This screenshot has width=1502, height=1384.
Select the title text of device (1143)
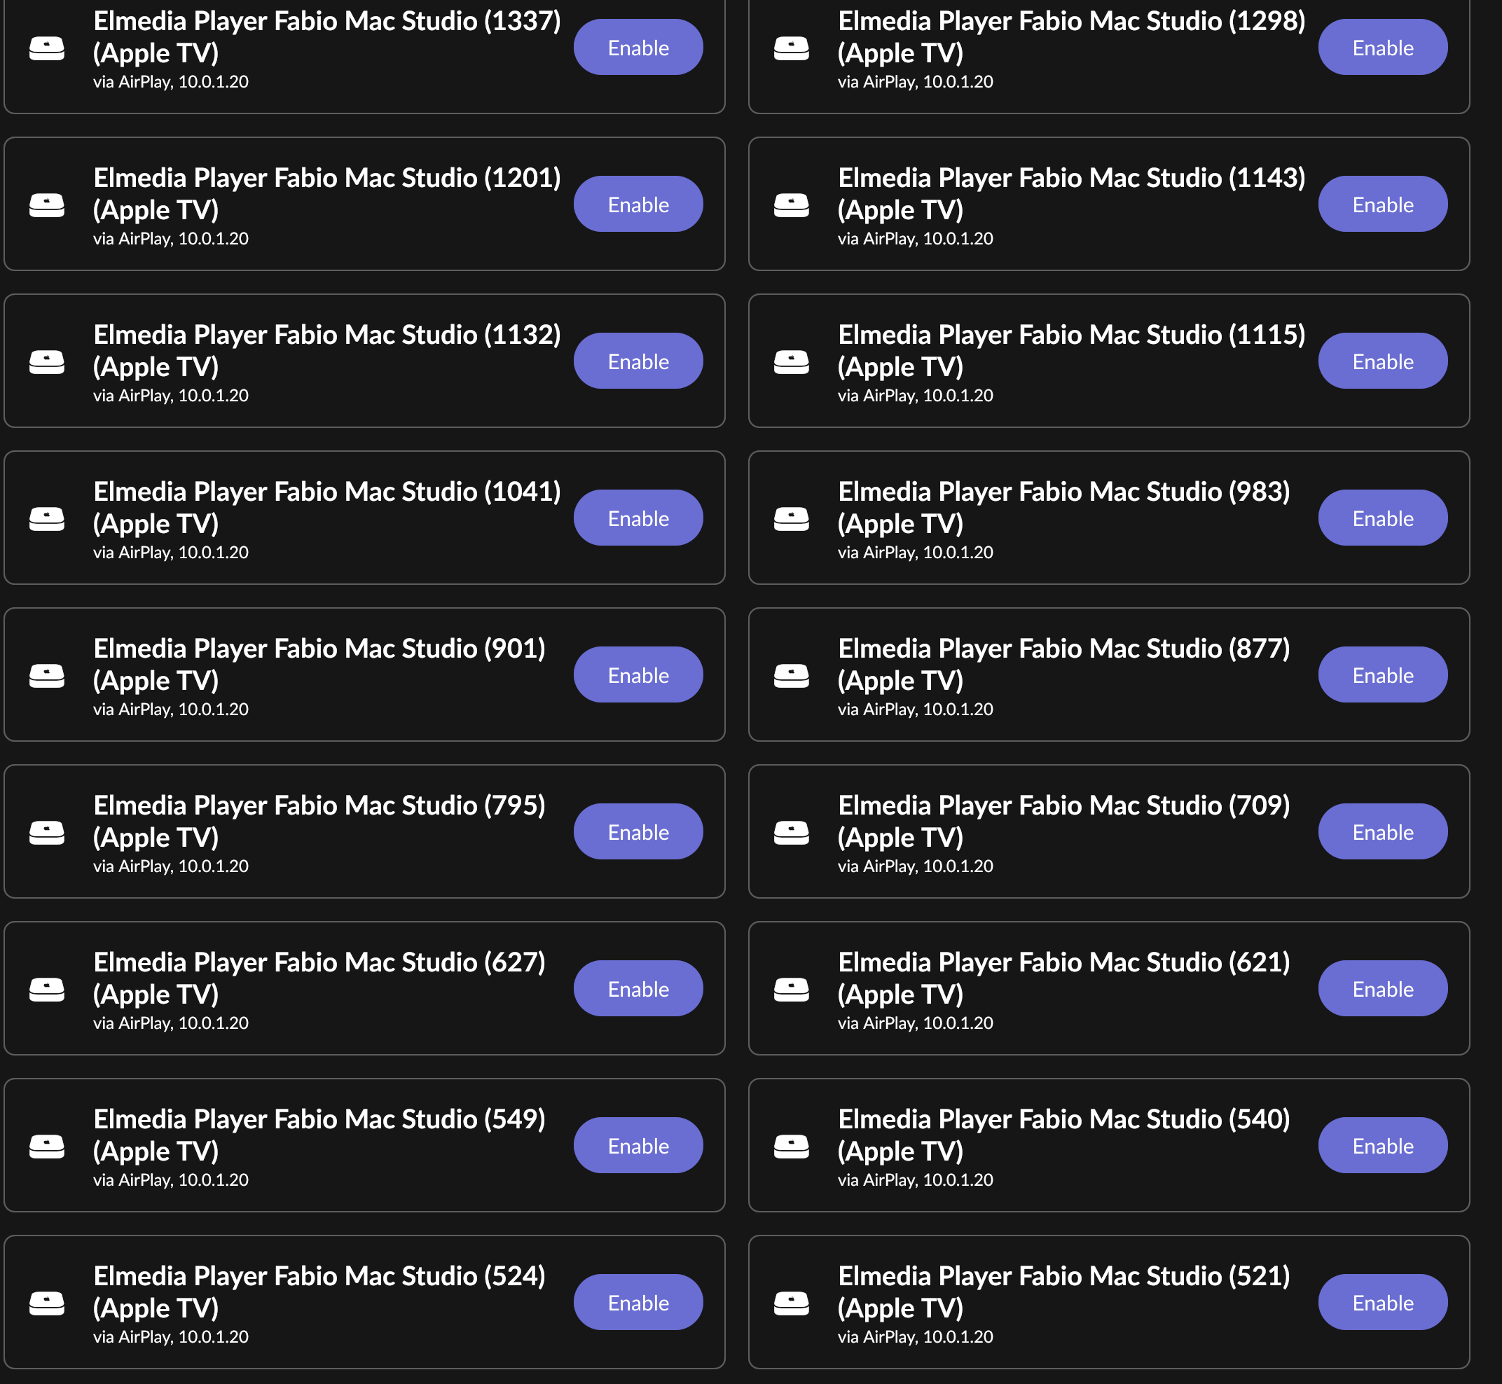point(1071,193)
